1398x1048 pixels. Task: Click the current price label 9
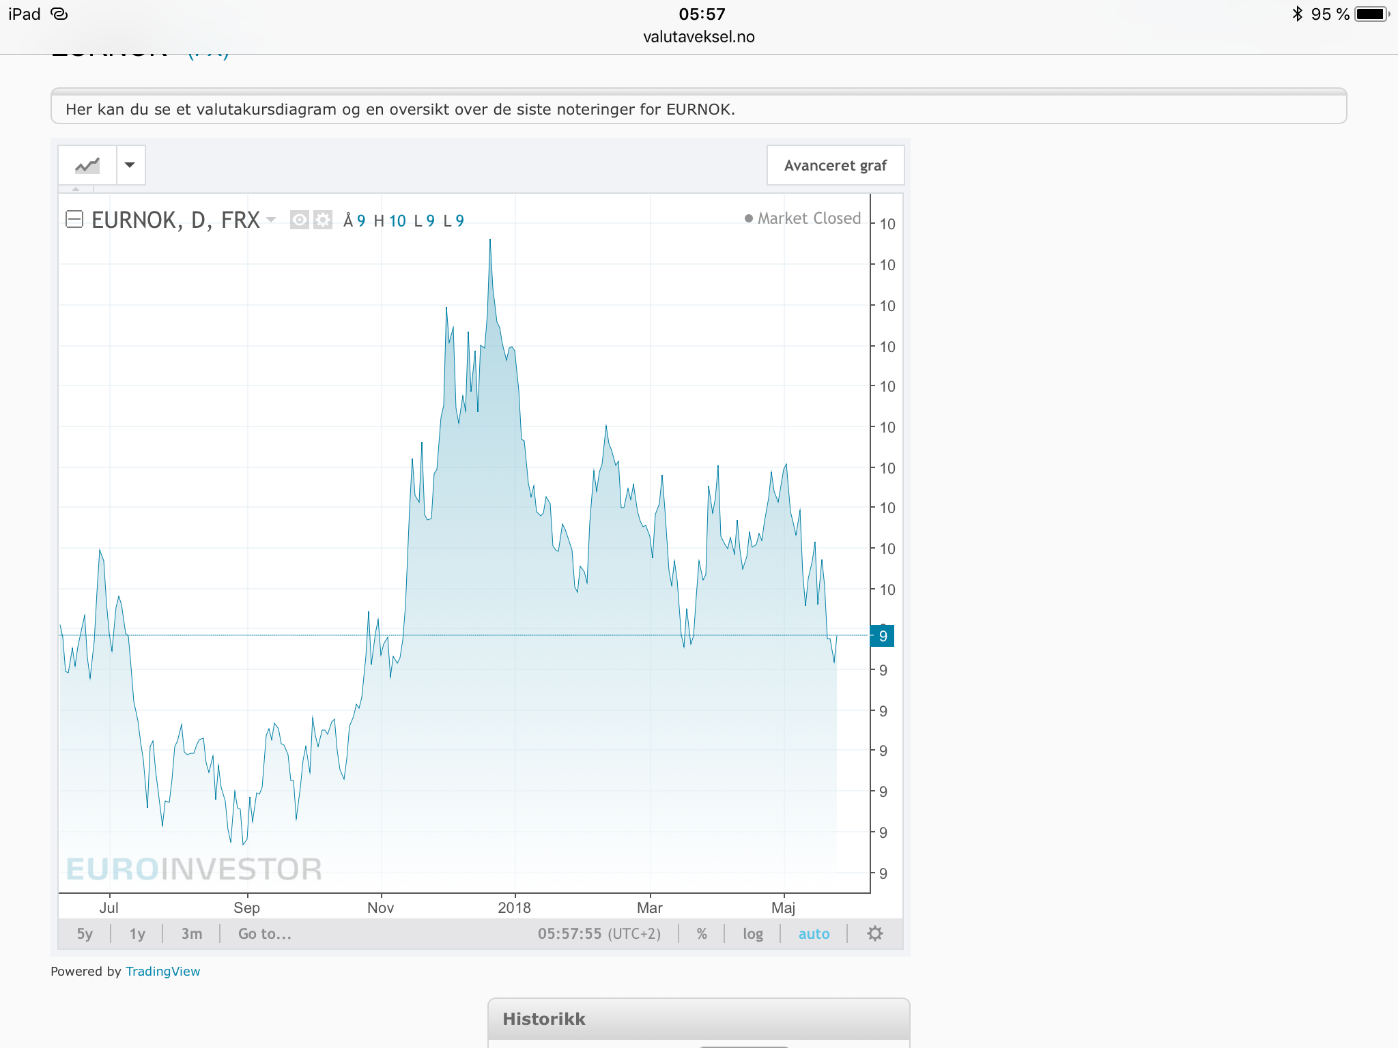click(x=883, y=636)
